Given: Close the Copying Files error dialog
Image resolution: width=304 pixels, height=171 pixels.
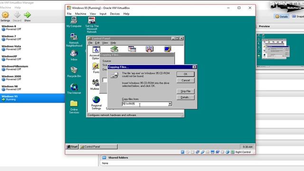Looking at the screenshot, I should [x=194, y=67].
